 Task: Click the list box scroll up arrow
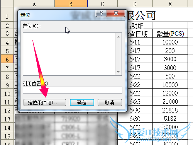click(x=119, y=37)
